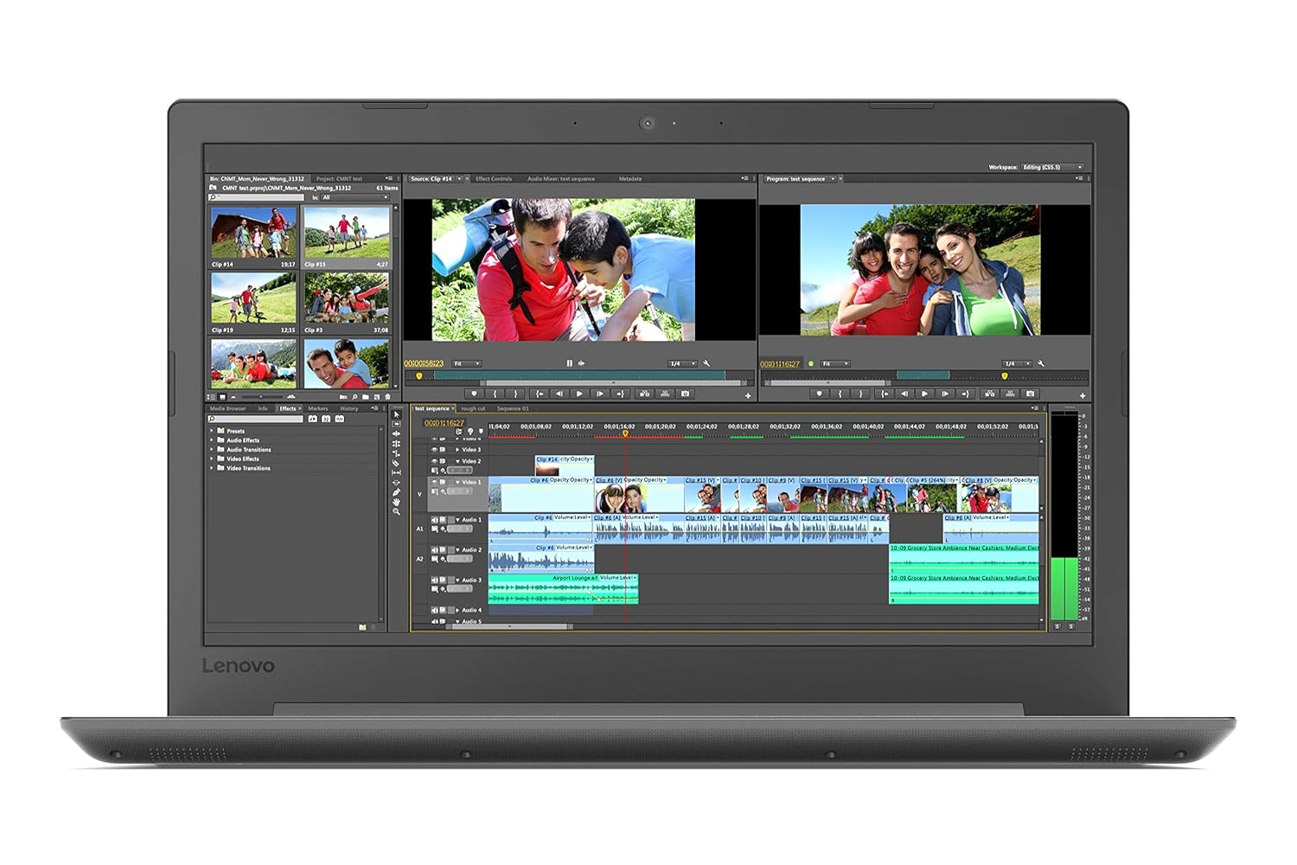Toggle Video 2 track eye visibility
The height and width of the screenshot is (865, 1297).
coord(435,461)
